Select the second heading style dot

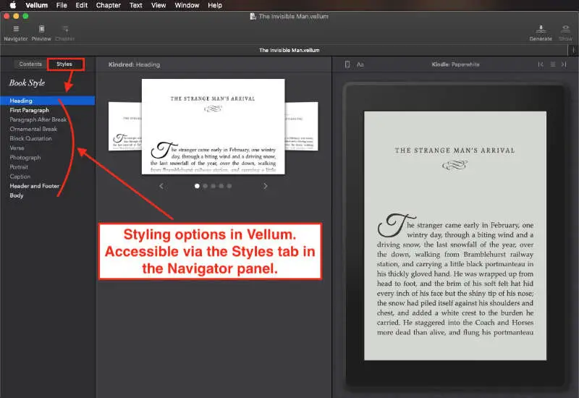tap(206, 186)
